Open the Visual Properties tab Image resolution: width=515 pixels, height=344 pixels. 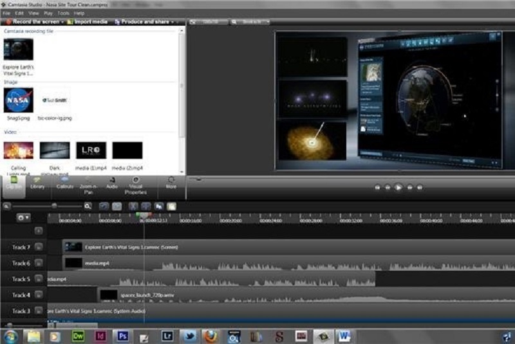[136, 186]
